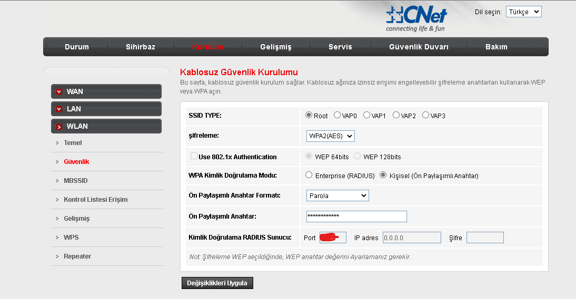Image resolution: width=576 pixels, height=299 pixels.
Task: Click the Ön Paylaşımlı Anahtar password field
Action: coord(356,216)
